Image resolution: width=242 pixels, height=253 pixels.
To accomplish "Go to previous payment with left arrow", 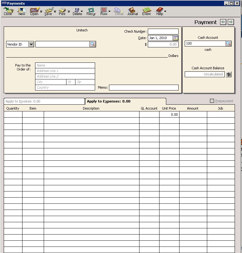I will (223, 22).
